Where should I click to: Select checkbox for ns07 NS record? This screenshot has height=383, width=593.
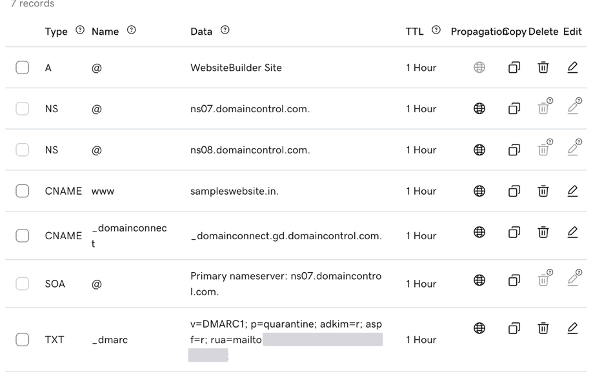click(23, 109)
